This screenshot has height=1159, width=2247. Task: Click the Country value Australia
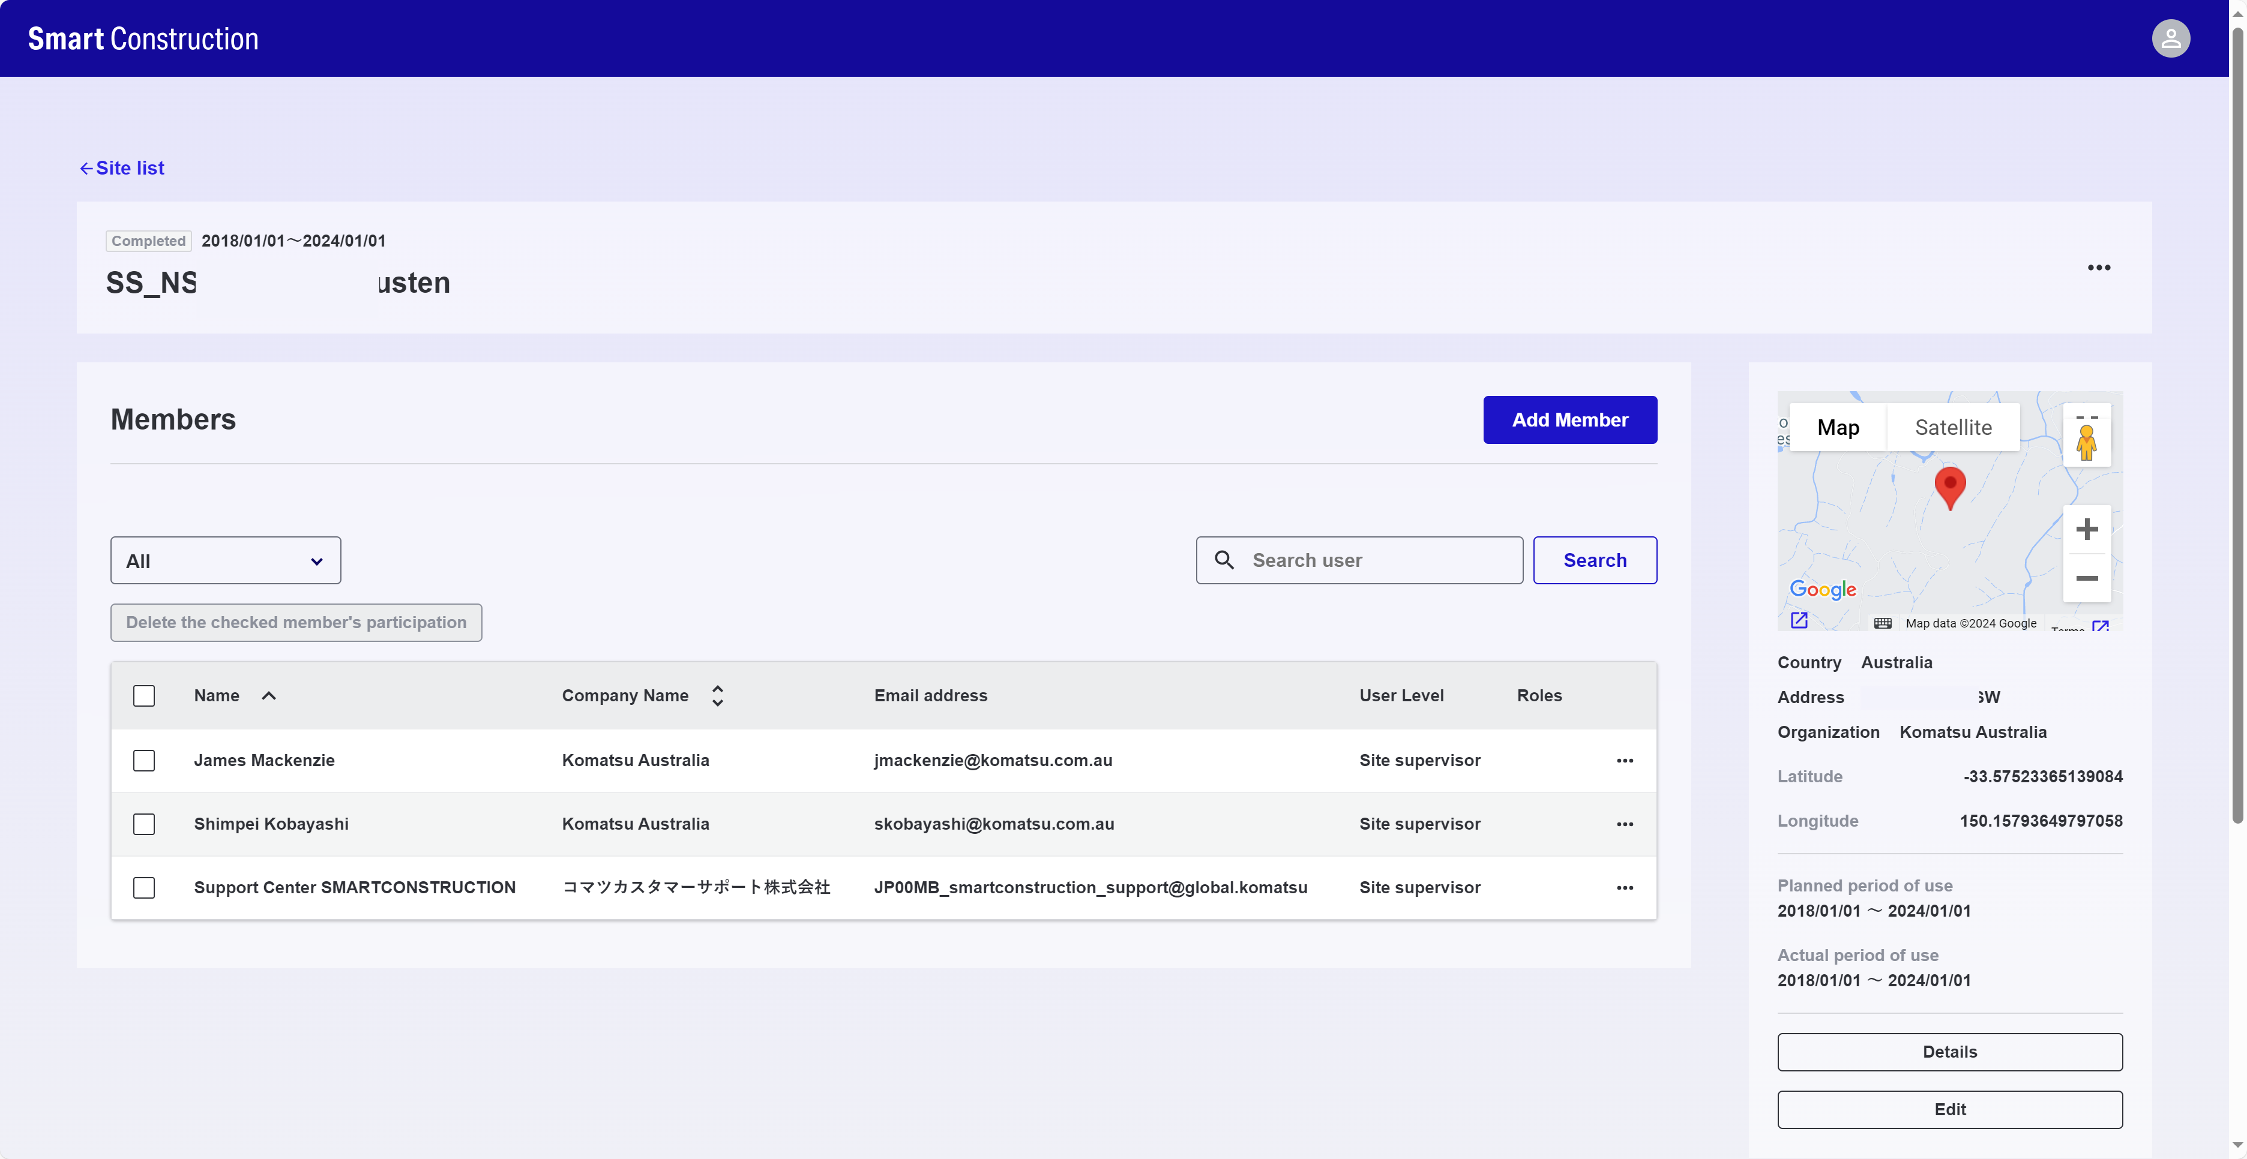tap(1897, 663)
